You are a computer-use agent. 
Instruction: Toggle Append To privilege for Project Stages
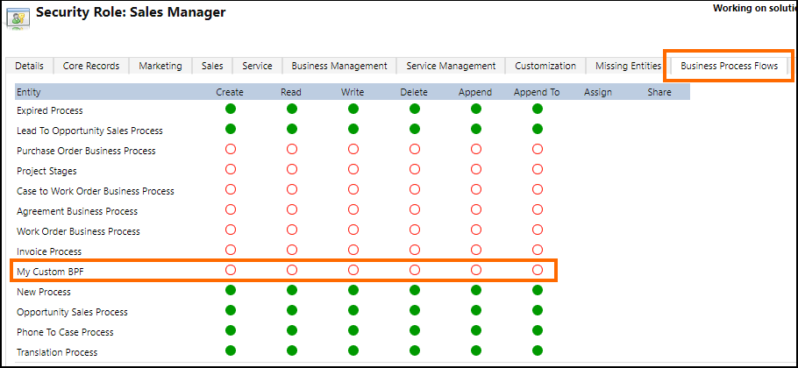538,169
